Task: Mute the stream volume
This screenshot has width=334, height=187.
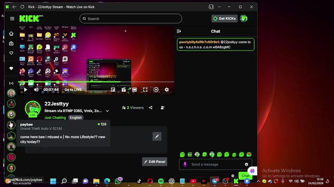Action: (36, 90)
